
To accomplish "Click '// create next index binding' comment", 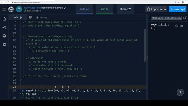I will [x=52, y=22].
